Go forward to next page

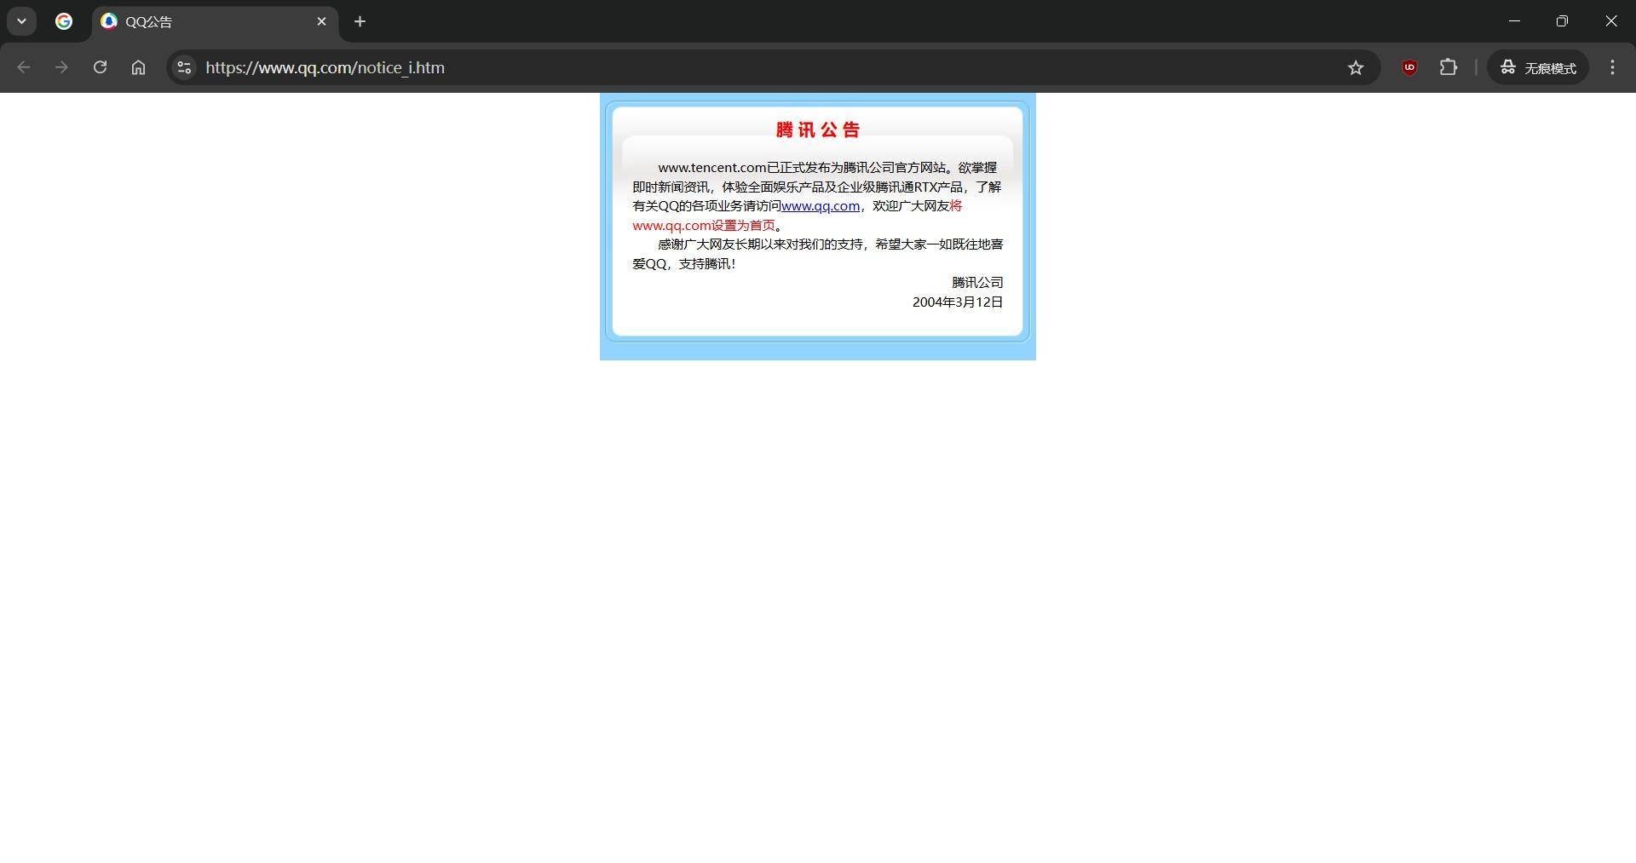[61, 67]
